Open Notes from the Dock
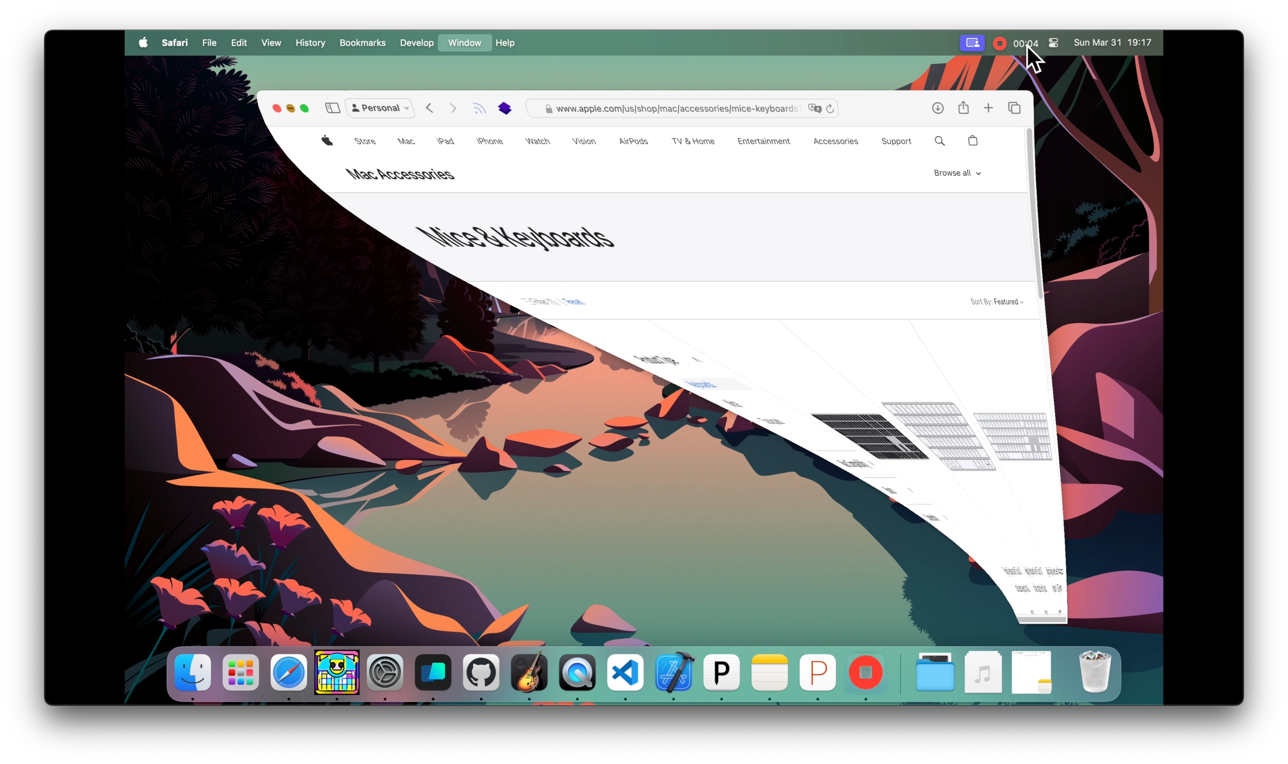Image resolution: width=1288 pixels, height=764 pixels. 769,672
